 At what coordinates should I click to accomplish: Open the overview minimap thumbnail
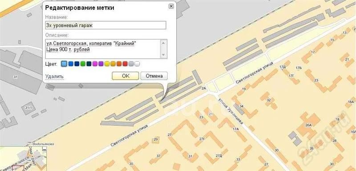[23, 159]
